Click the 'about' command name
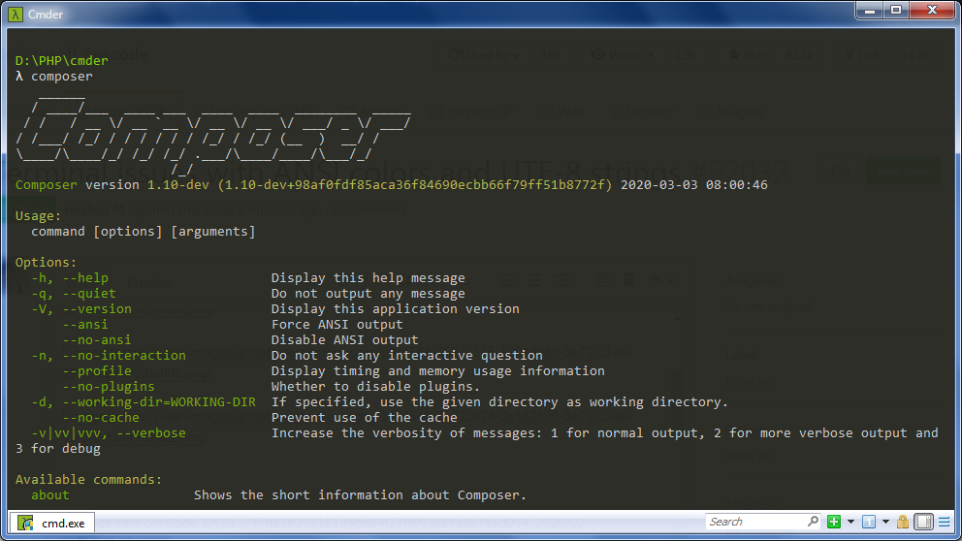Image resolution: width=962 pixels, height=541 pixels. (x=50, y=495)
